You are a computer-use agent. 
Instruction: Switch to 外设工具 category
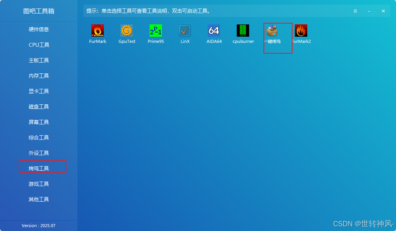39,153
